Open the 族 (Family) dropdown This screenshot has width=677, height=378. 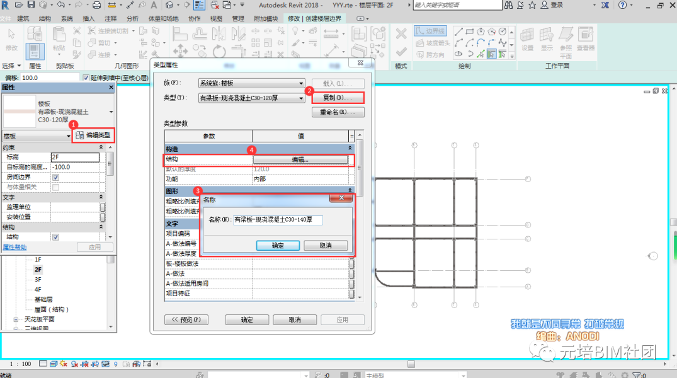pos(252,83)
